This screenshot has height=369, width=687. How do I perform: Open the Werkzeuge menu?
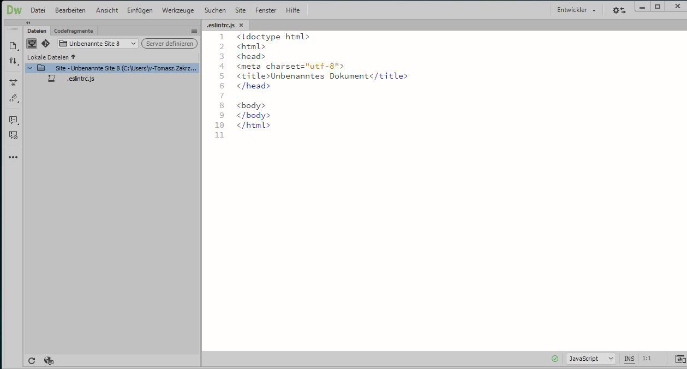177,10
